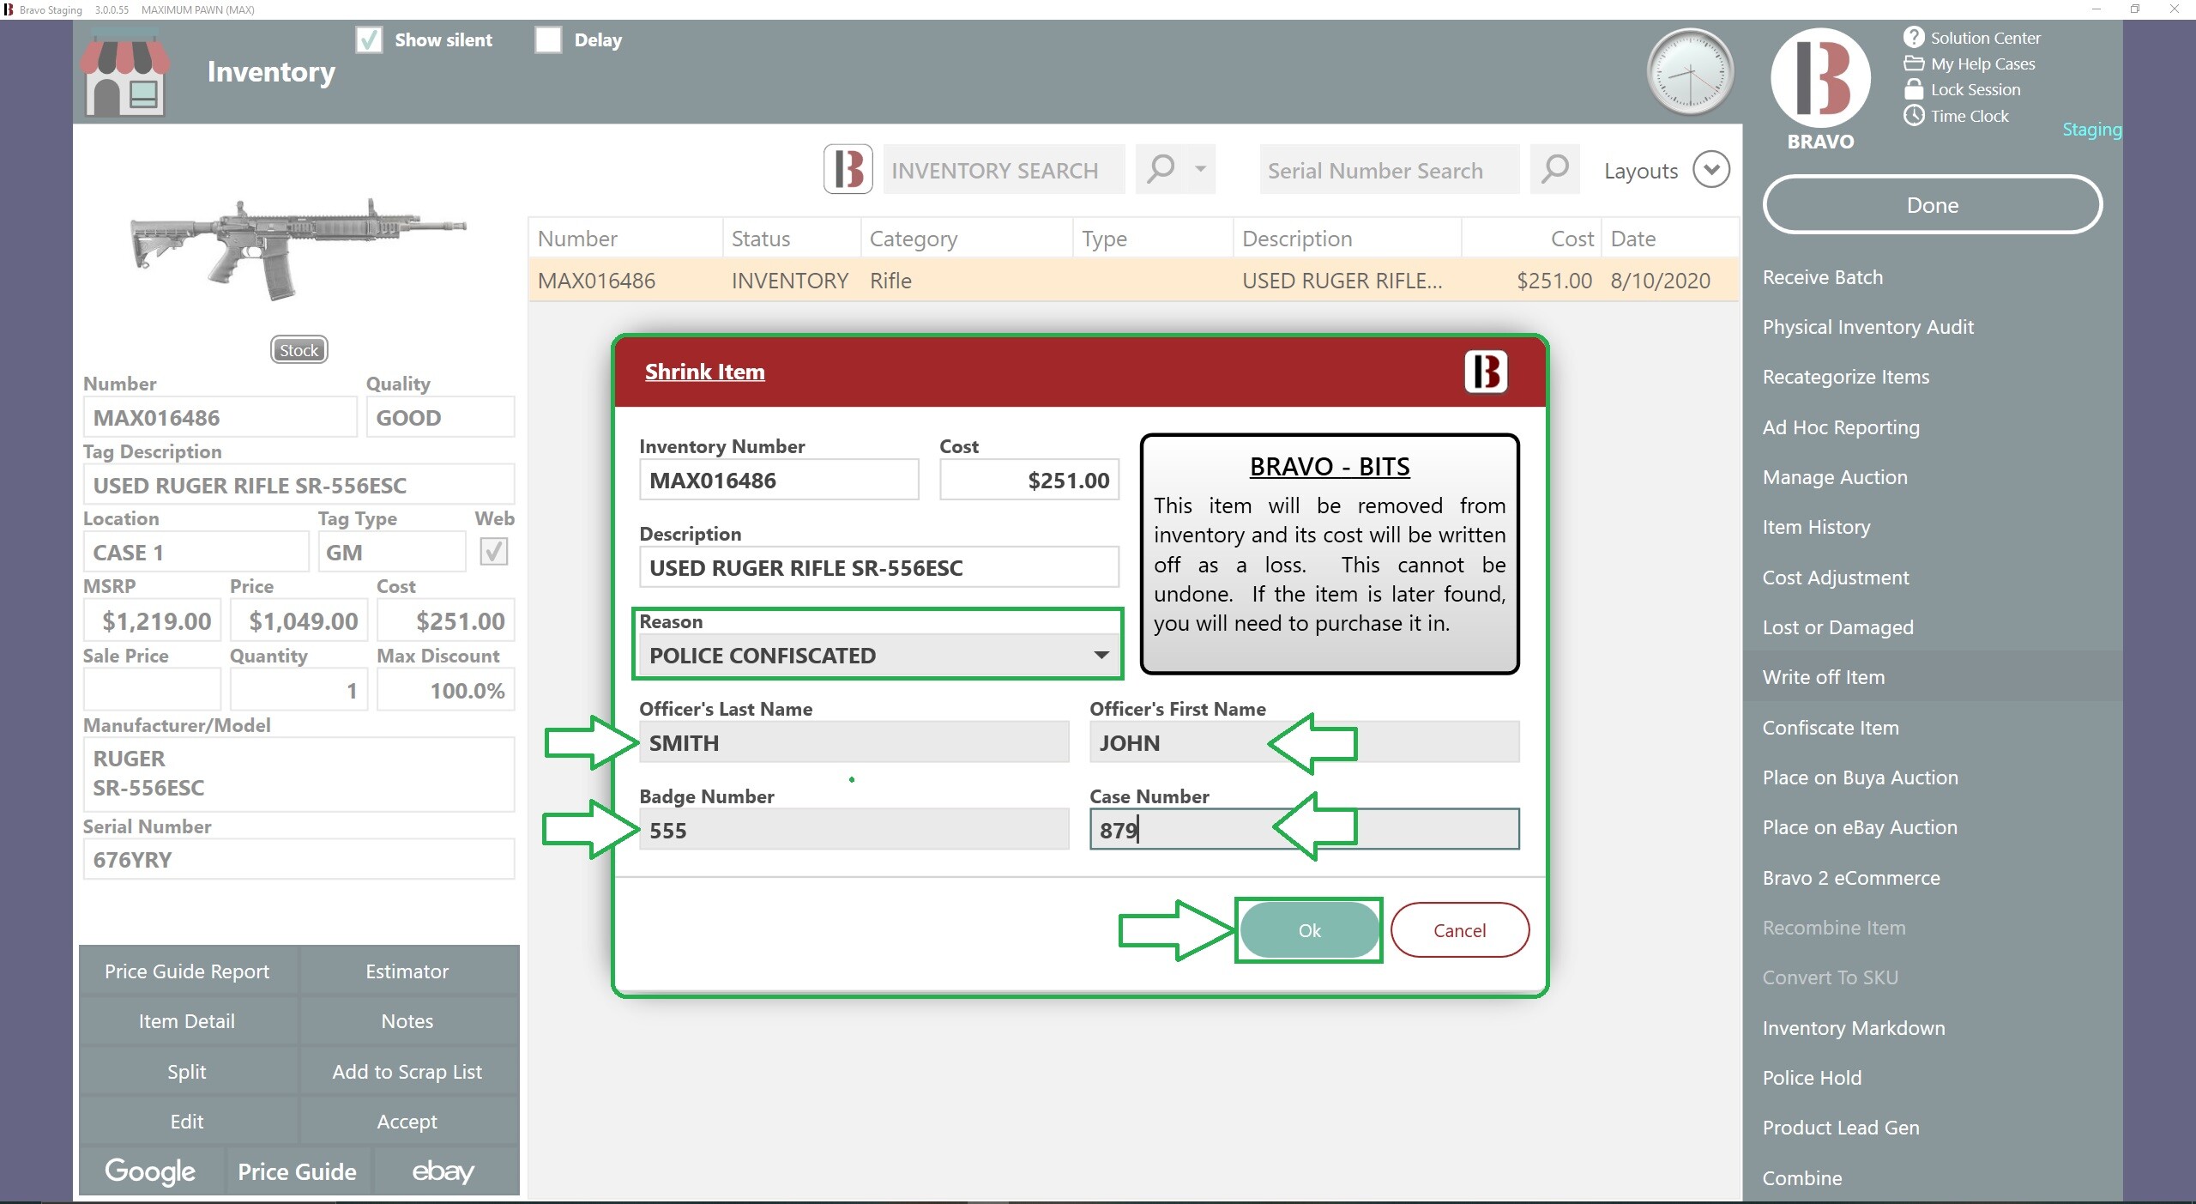
Task: Open Manage Auction
Action: [1835, 477]
